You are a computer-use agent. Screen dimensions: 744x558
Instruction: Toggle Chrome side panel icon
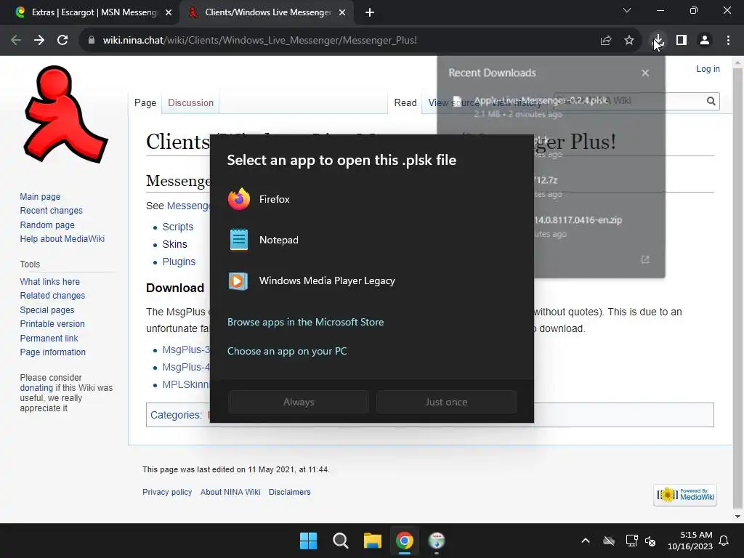tap(682, 41)
